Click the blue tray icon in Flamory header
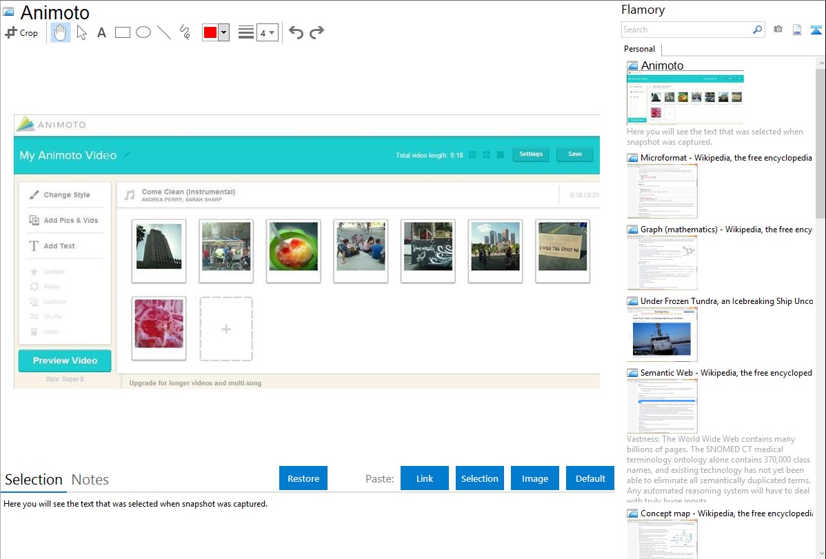Image resolution: width=826 pixels, height=559 pixels. tap(816, 30)
